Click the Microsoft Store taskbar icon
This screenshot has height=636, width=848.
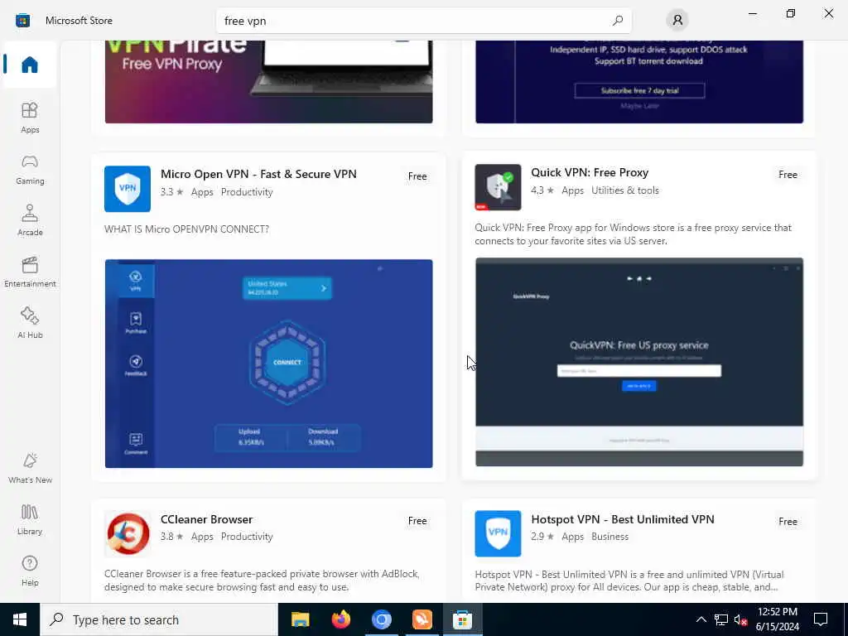(x=462, y=619)
